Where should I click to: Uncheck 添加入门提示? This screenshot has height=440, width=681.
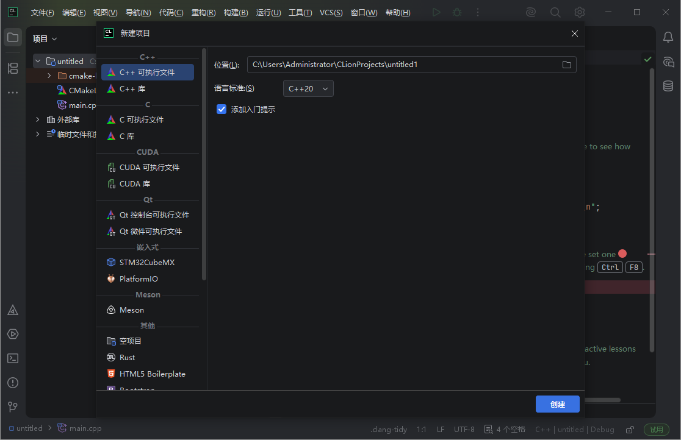pos(221,109)
